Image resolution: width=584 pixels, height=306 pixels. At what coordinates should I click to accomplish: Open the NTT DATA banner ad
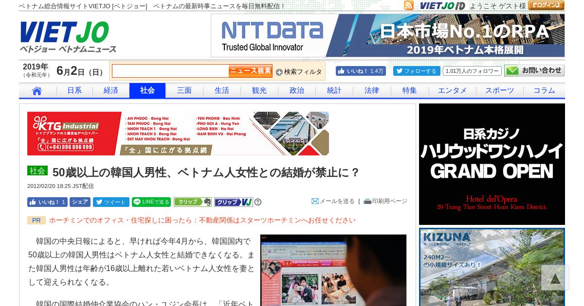pyautogui.click(x=388, y=35)
